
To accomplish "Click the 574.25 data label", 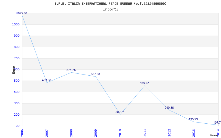I will pos(71,70).
